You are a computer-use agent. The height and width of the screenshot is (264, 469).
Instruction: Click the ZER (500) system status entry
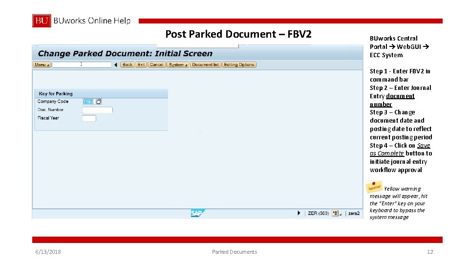pyautogui.click(x=318, y=214)
